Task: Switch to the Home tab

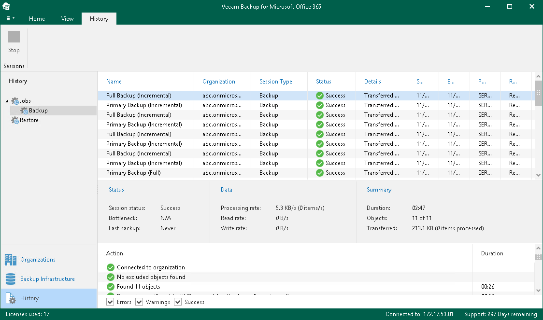Action: click(37, 19)
